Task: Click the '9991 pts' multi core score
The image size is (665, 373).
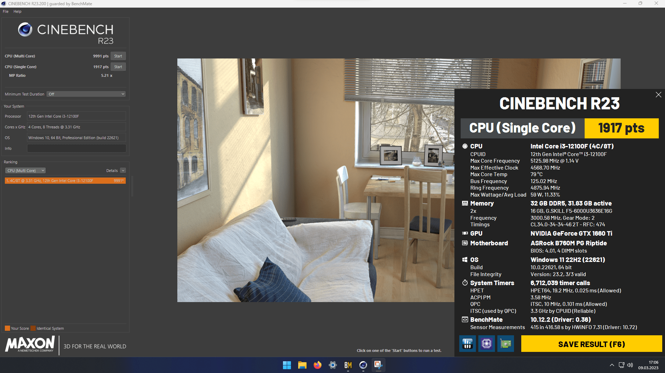Action: 101,56
